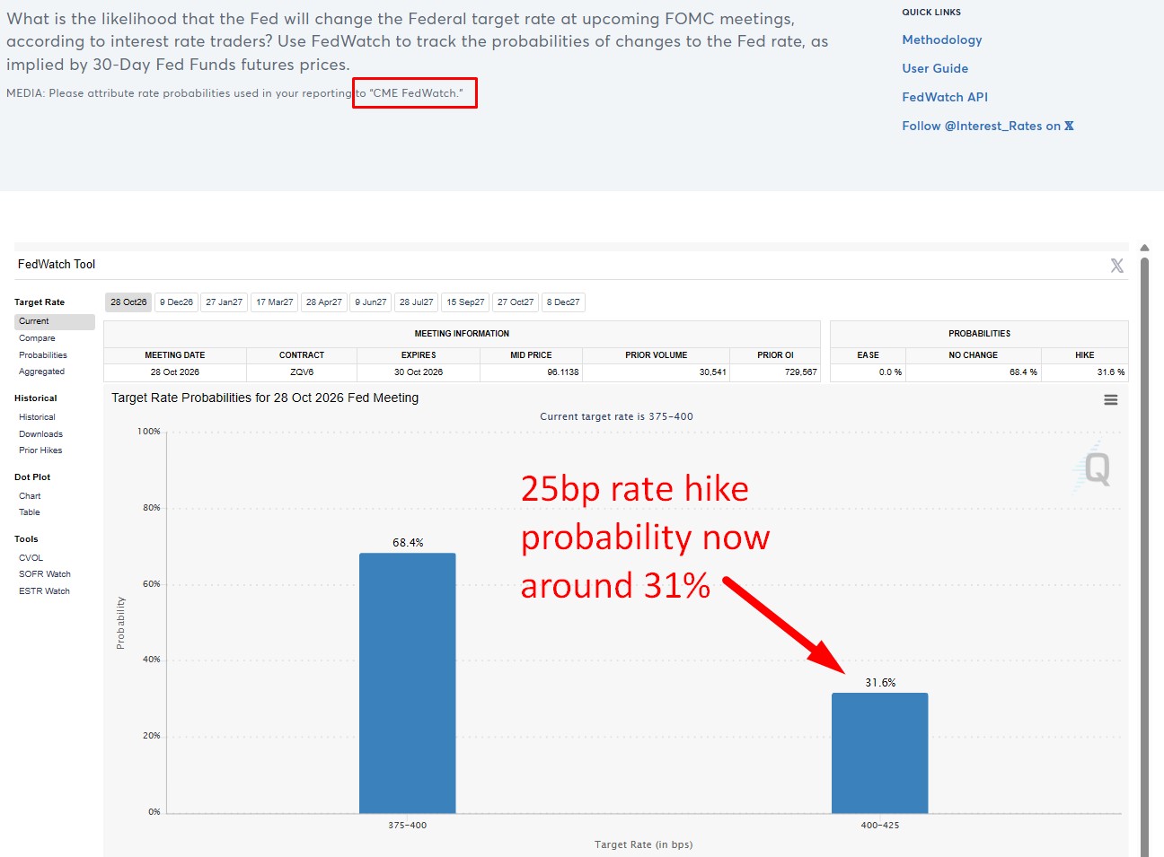
Task: Click the 400-425 probability bar
Action: coord(880,753)
